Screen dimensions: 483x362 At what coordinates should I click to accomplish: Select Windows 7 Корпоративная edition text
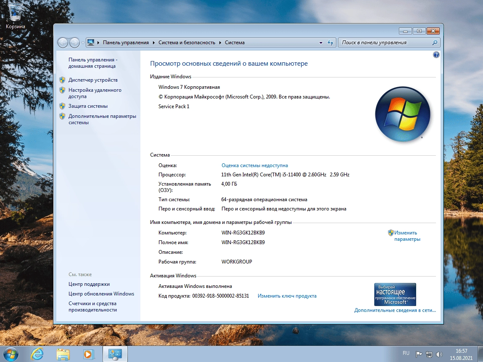tap(189, 87)
